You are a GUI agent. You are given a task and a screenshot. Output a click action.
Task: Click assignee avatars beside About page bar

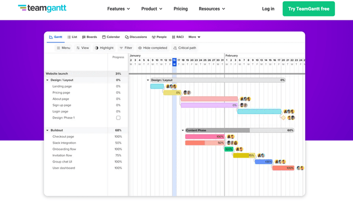[x=245, y=99]
